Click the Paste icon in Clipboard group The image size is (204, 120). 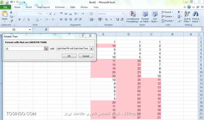[5, 14]
